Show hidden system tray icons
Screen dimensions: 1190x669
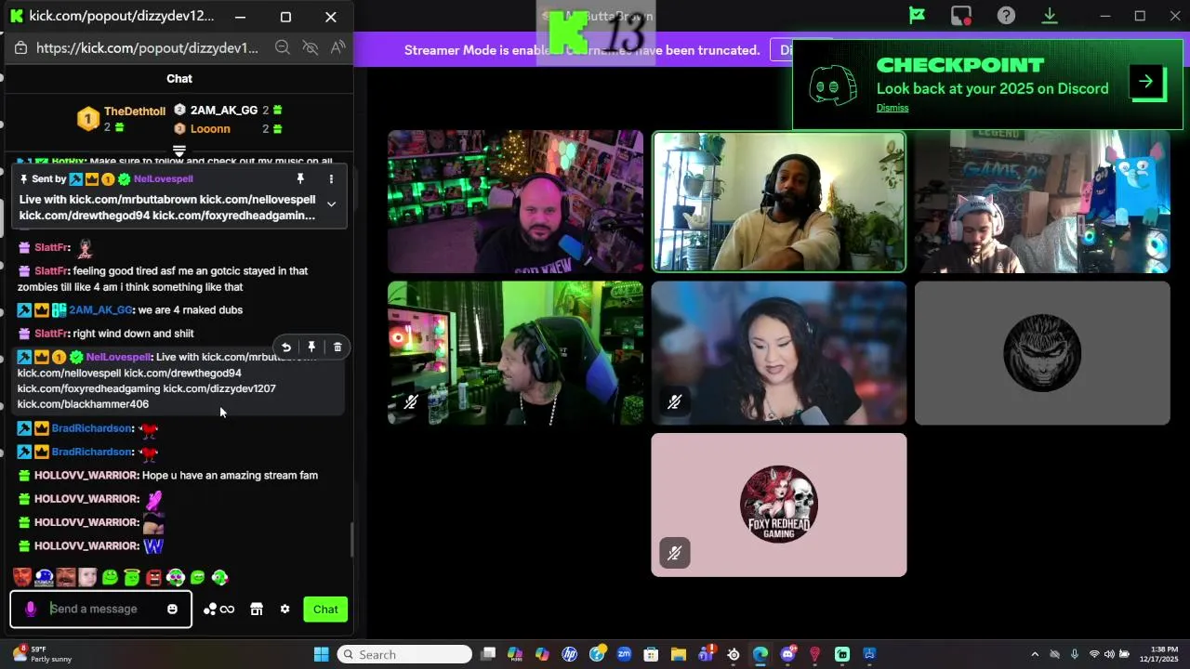coord(1035,654)
